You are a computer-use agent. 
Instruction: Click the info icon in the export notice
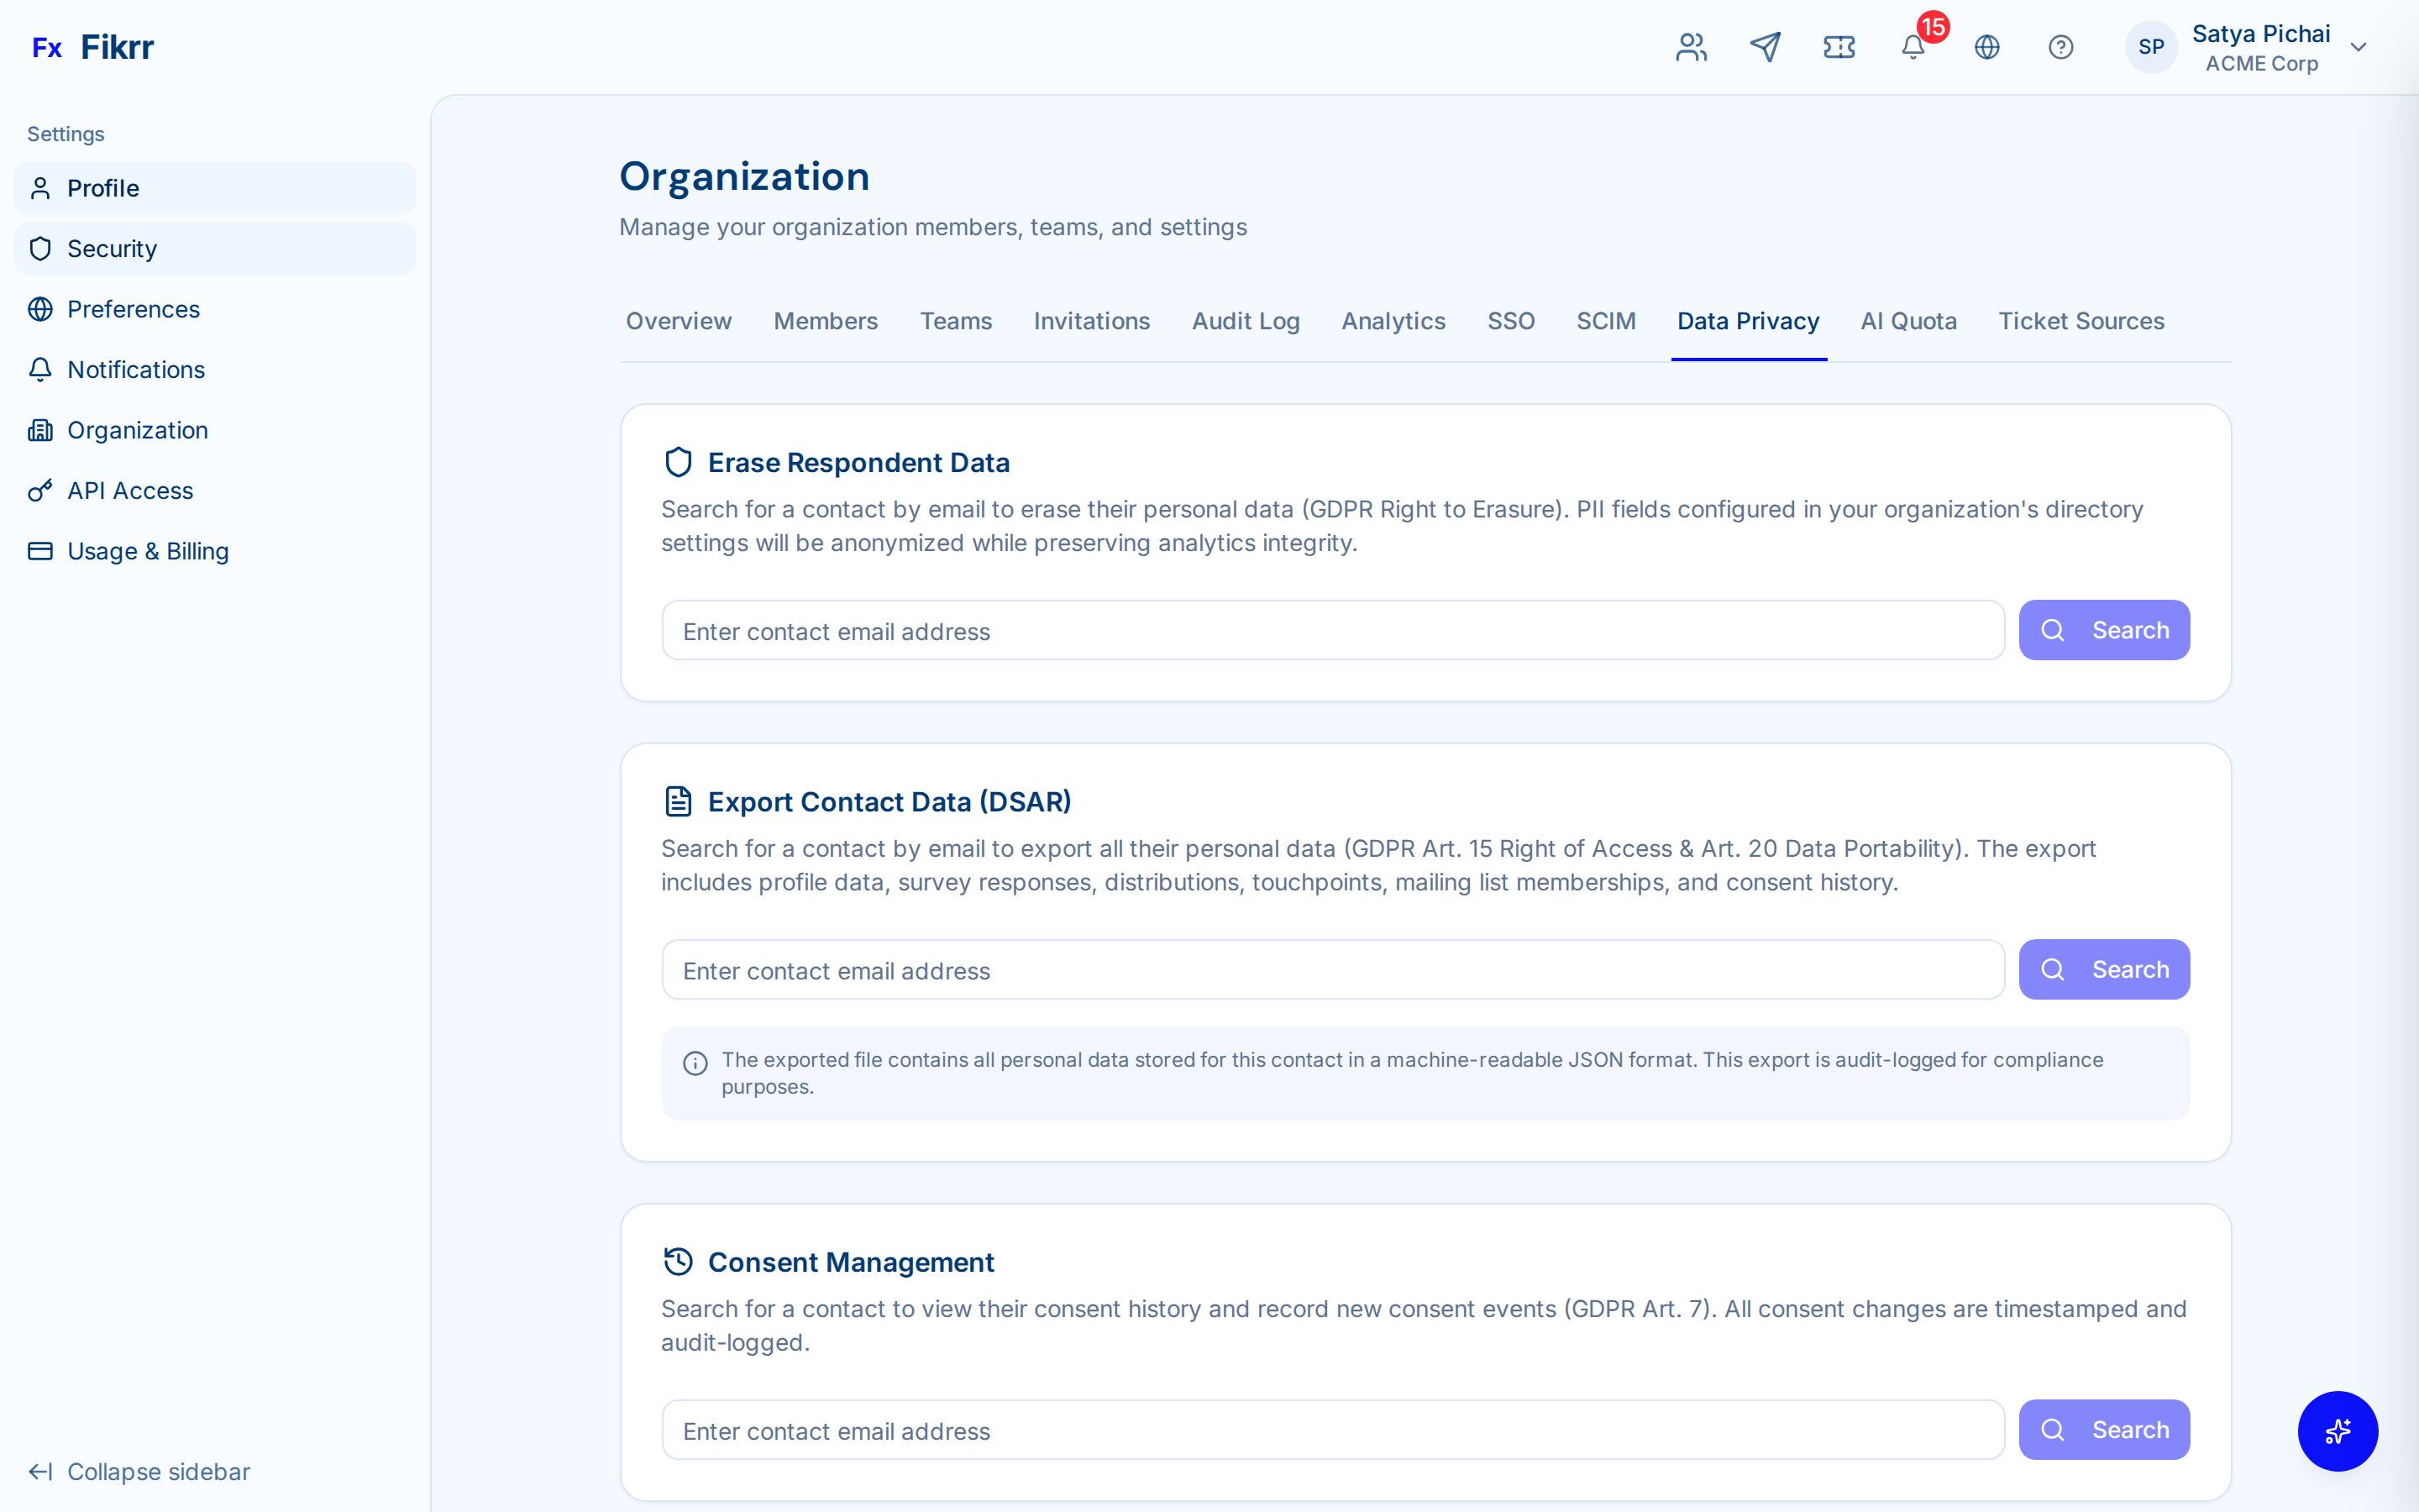coord(695,1062)
